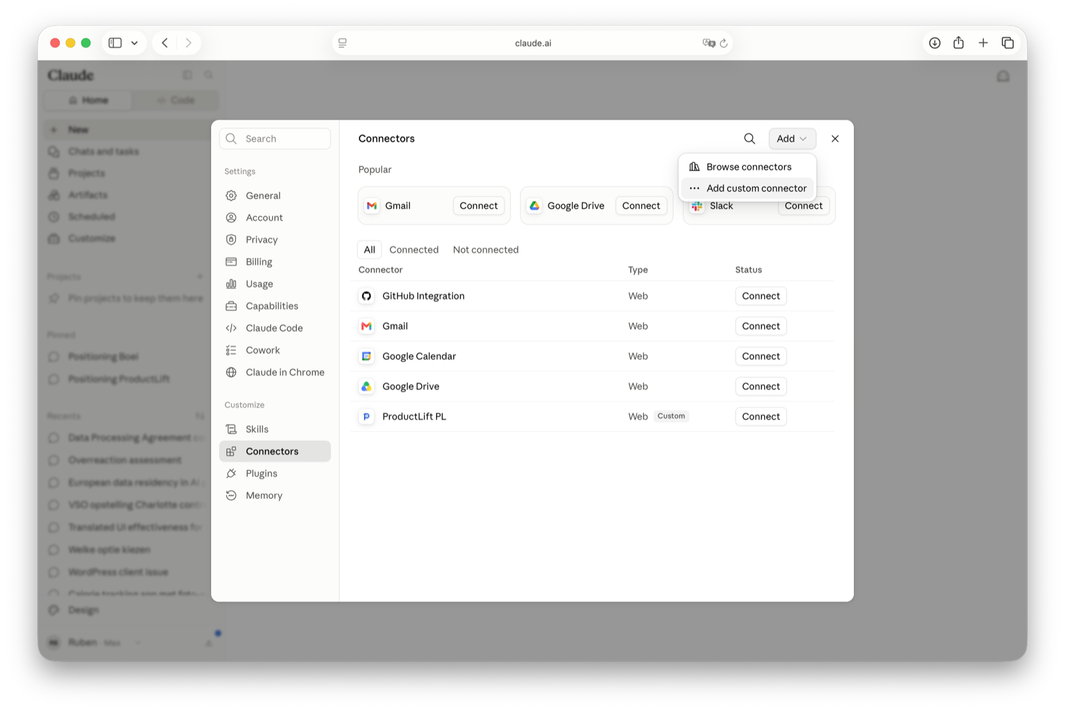Choose Browse connectors from the menu
The image size is (1065, 711).
click(x=747, y=166)
